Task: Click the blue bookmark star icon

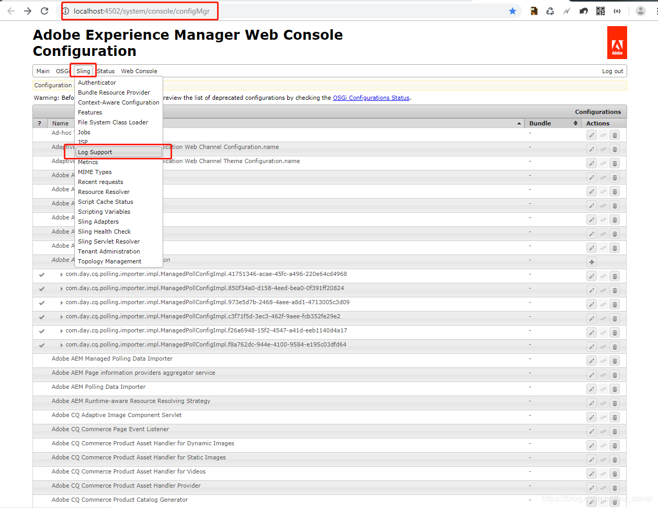Action: [513, 11]
